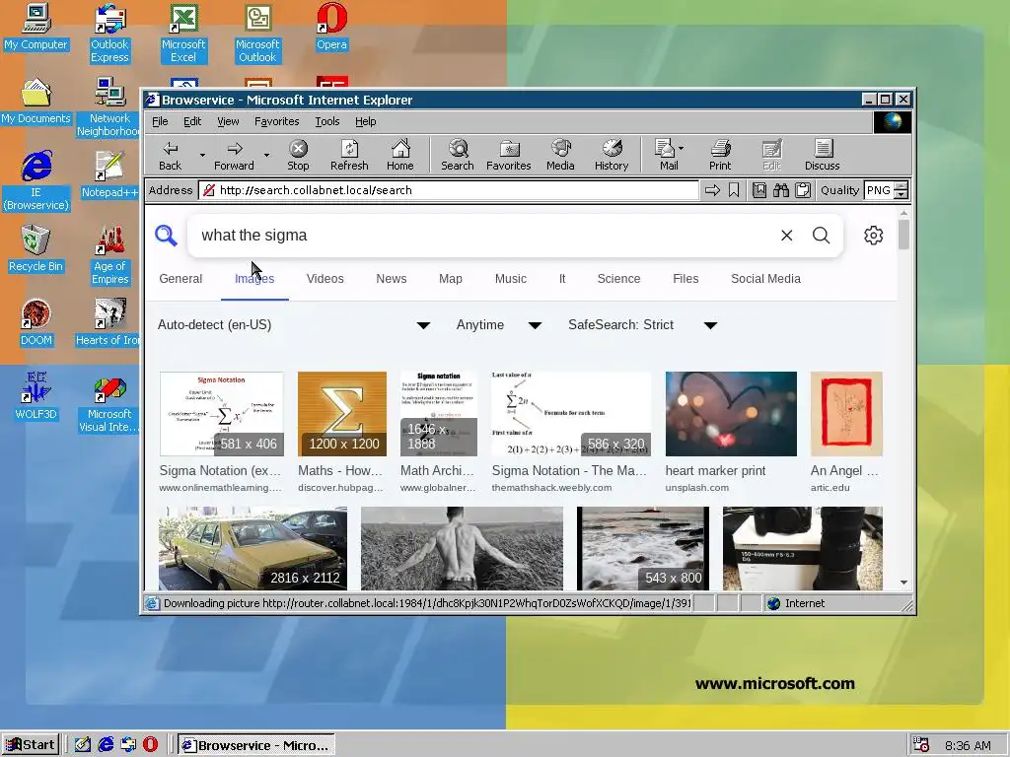Go to the Home page
The width and height of the screenshot is (1010, 757).
400,155
